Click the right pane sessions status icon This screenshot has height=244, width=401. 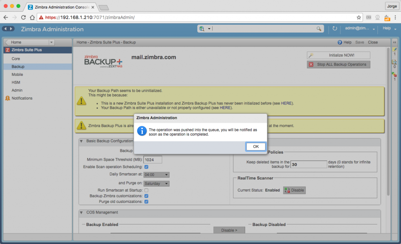click(394, 62)
